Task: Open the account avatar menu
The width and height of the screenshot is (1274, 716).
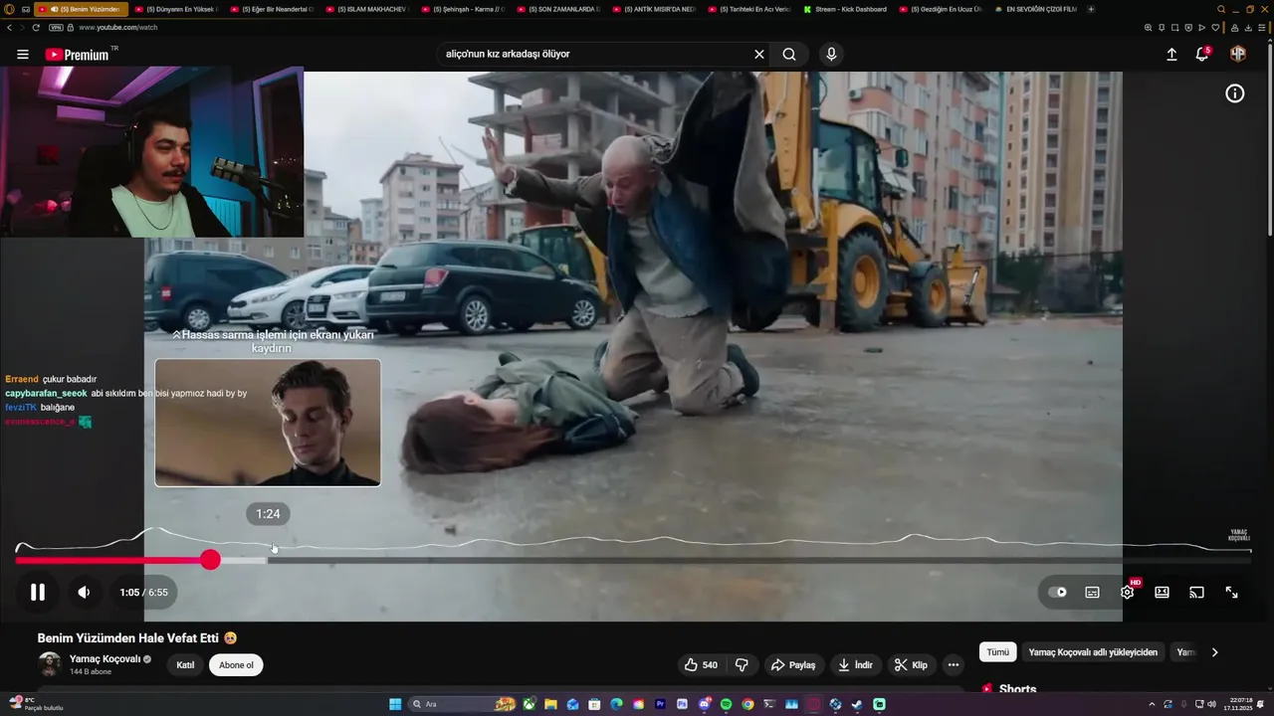Action: (x=1238, y=54)
